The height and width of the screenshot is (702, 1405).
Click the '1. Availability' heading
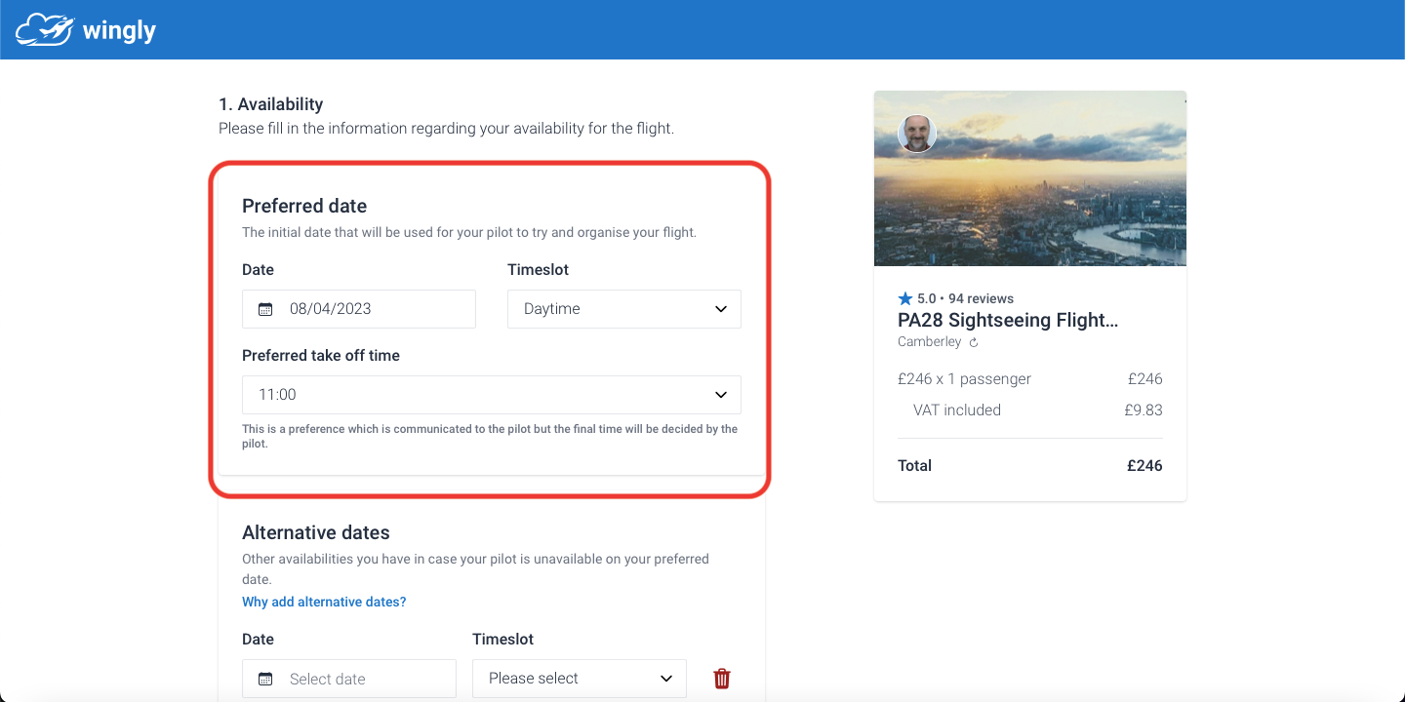pyautogui.click(x=270, y=104)
